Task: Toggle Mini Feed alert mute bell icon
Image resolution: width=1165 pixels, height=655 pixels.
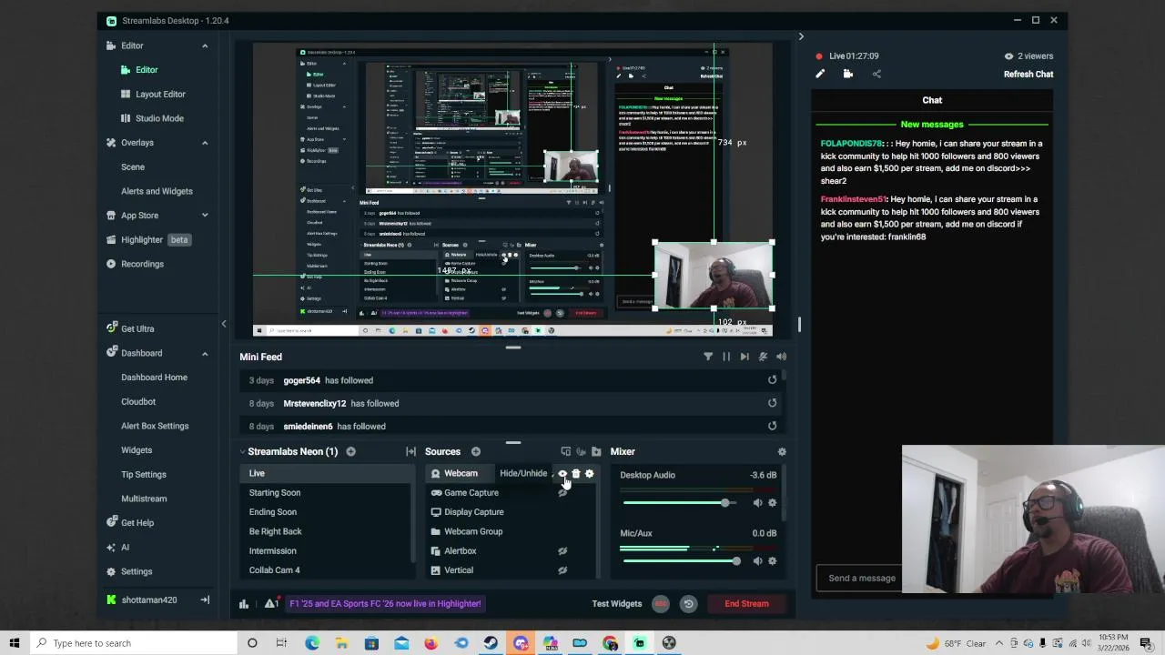Action: tap(763, 357)
